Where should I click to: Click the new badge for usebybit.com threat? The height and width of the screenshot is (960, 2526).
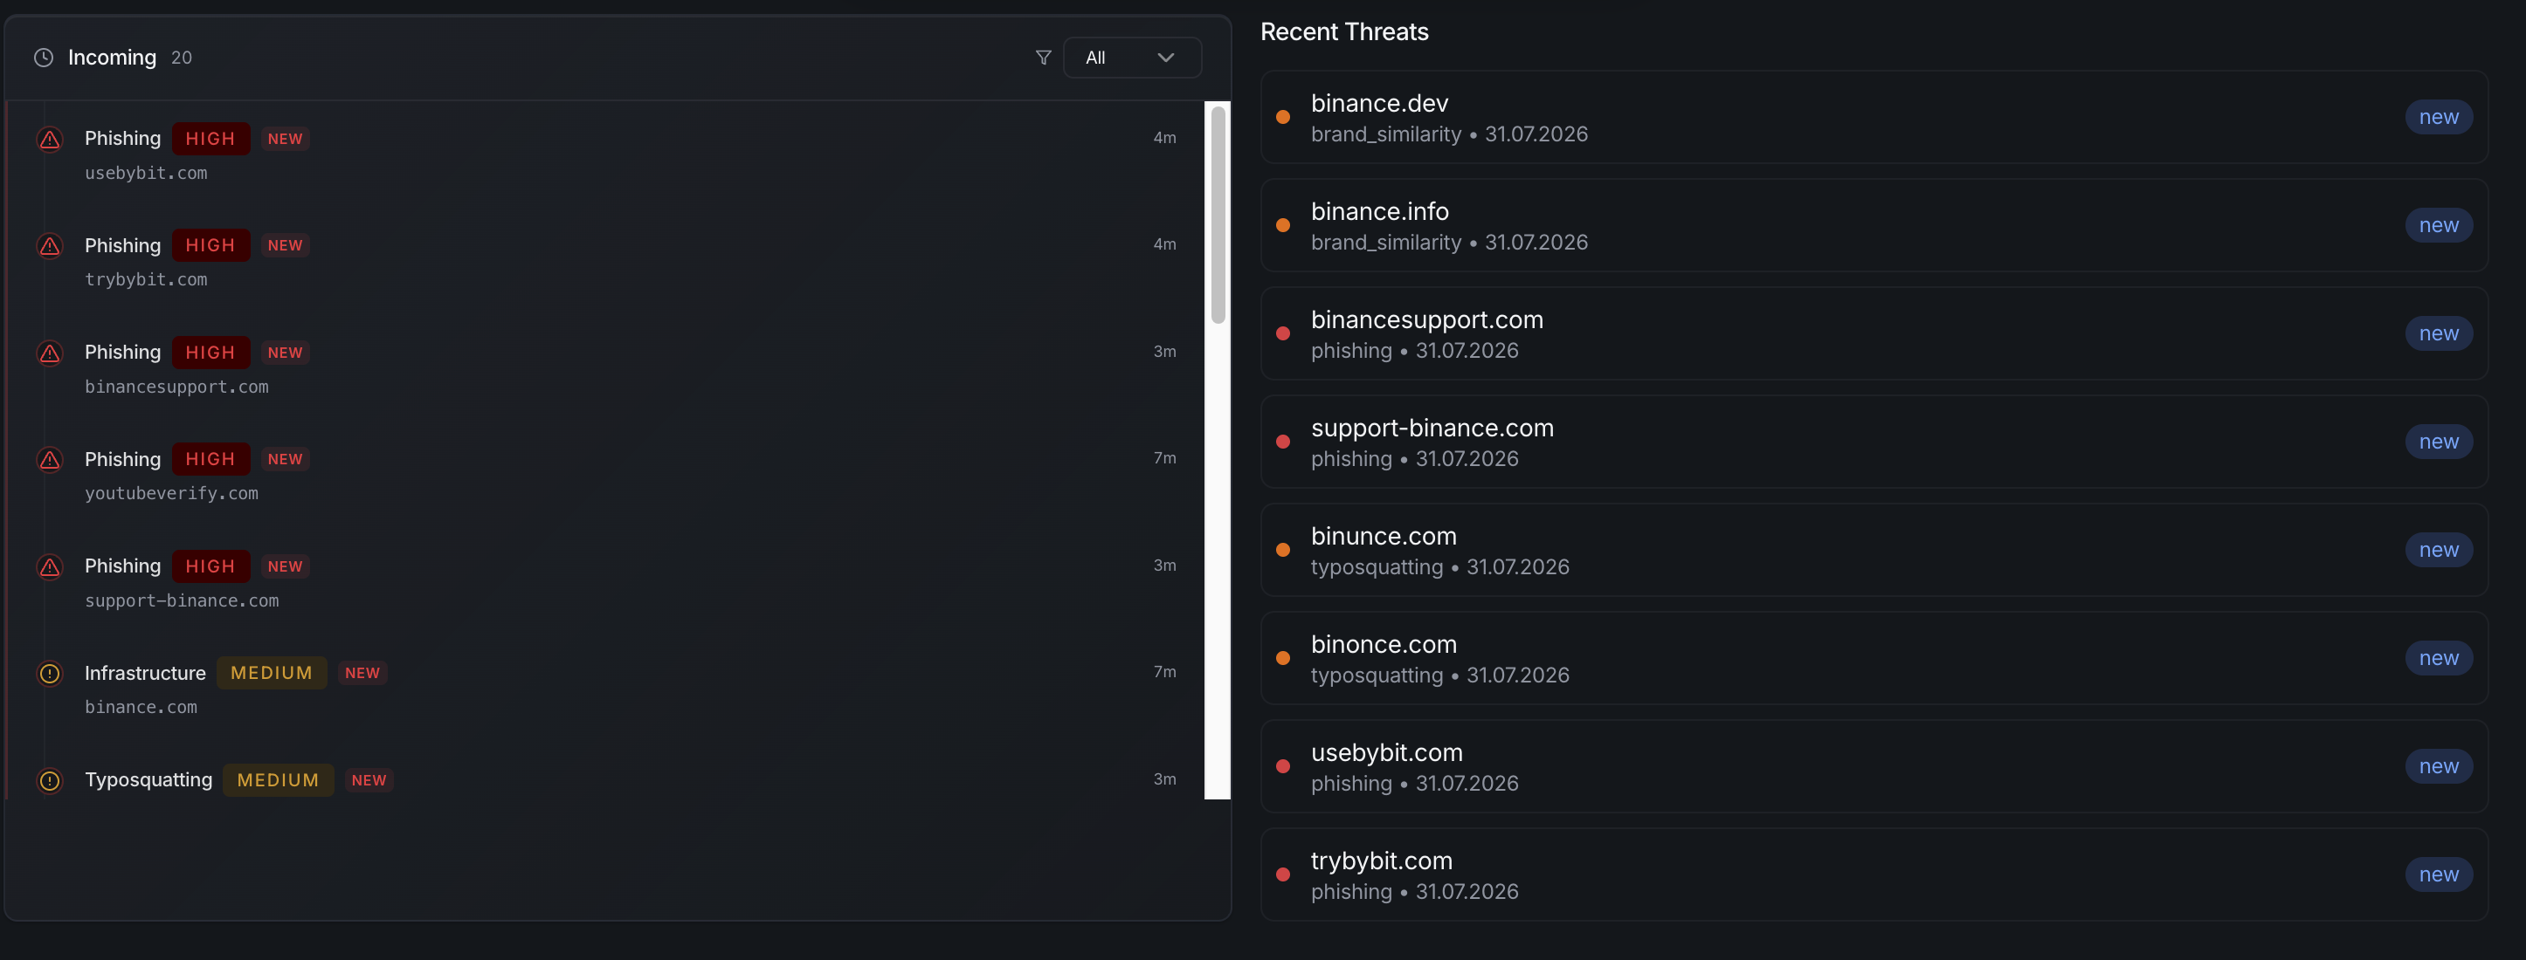[x=2439, y=766]
